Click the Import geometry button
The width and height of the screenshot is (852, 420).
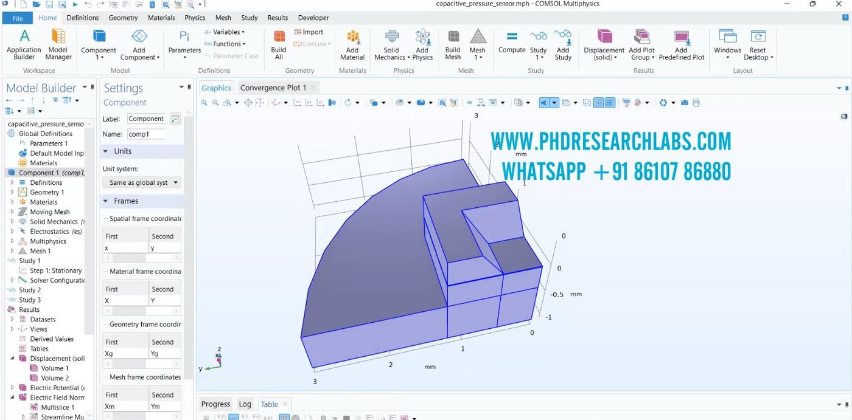[309, 32]
